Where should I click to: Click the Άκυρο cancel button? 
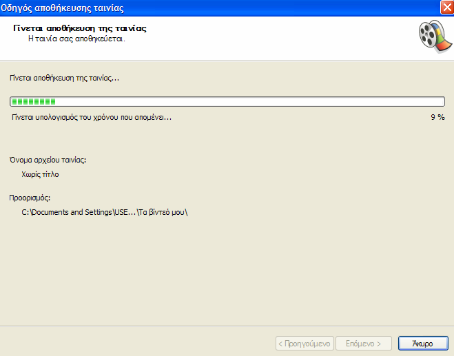tap(423, 344)
